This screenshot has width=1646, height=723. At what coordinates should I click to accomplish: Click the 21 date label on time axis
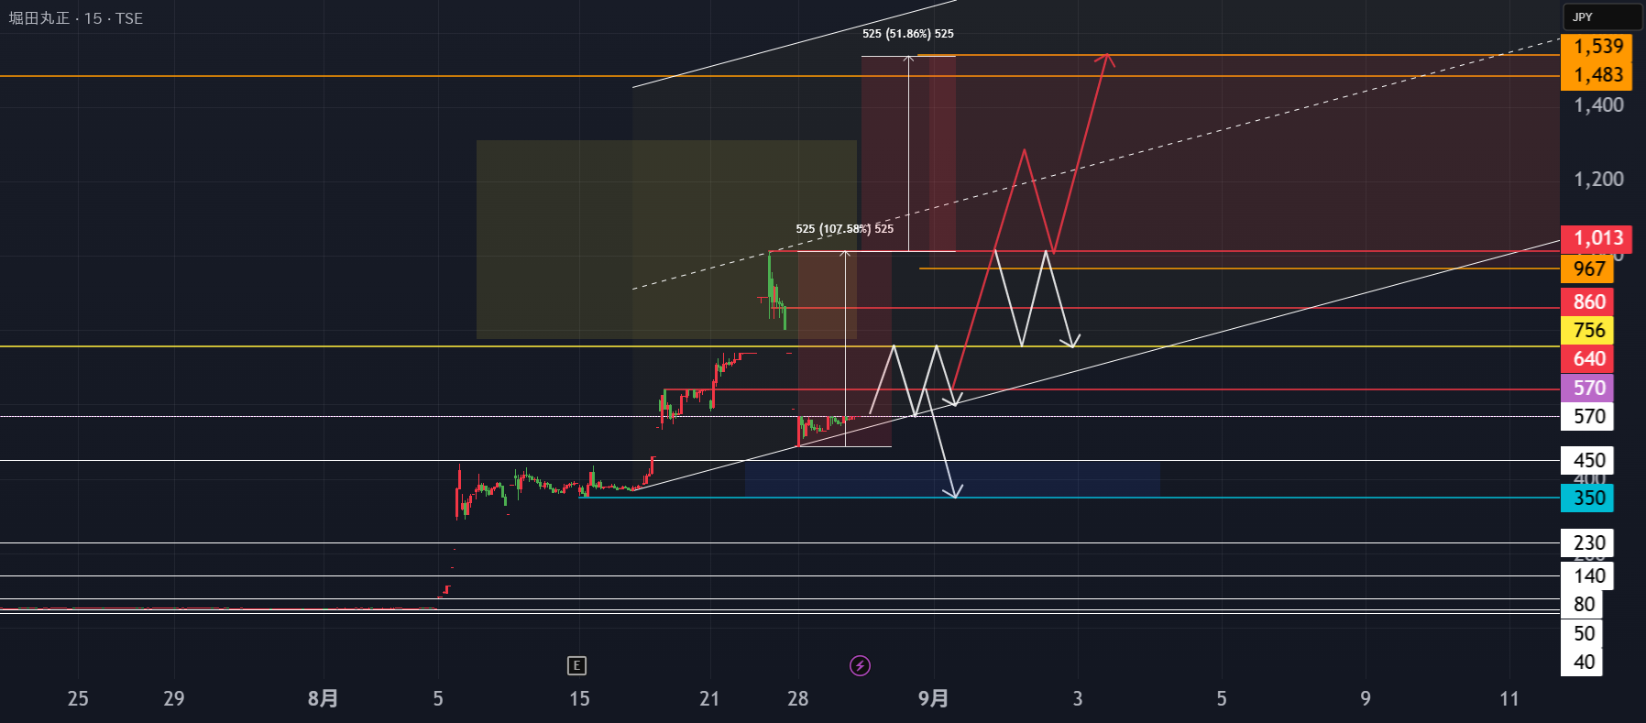(709, 699)
